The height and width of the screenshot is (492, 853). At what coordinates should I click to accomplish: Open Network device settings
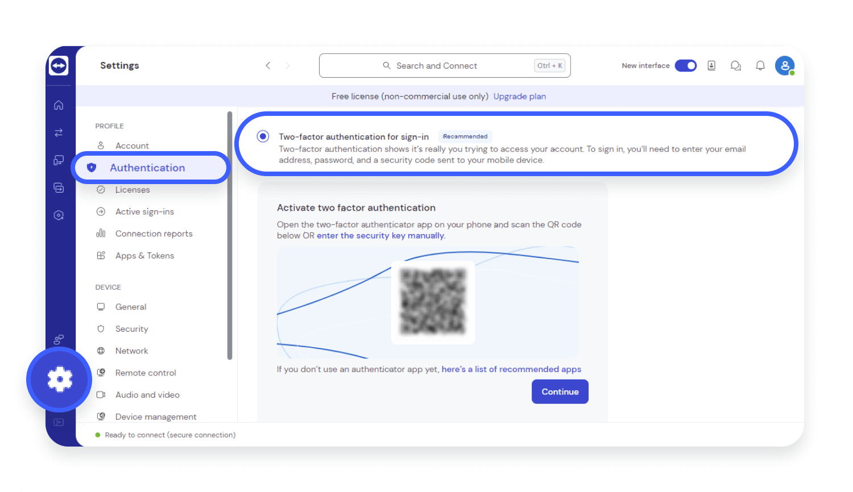131,351
